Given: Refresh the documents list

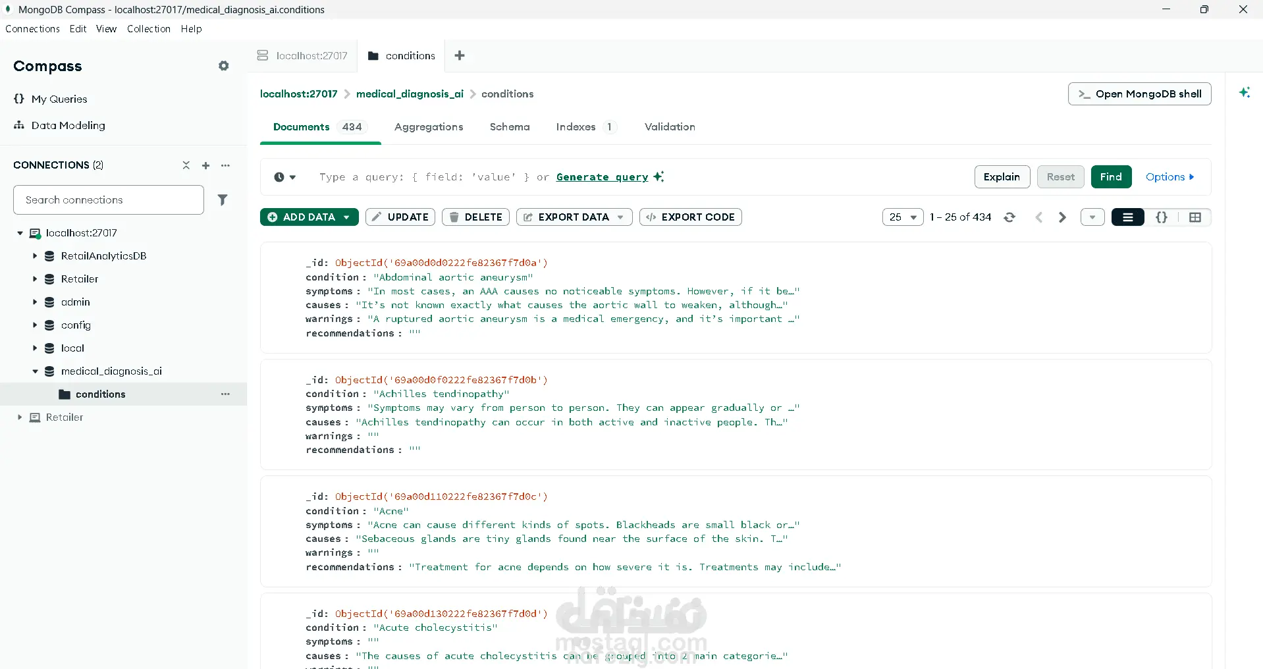Looking at the screenshot, I should coord(1009,217).
